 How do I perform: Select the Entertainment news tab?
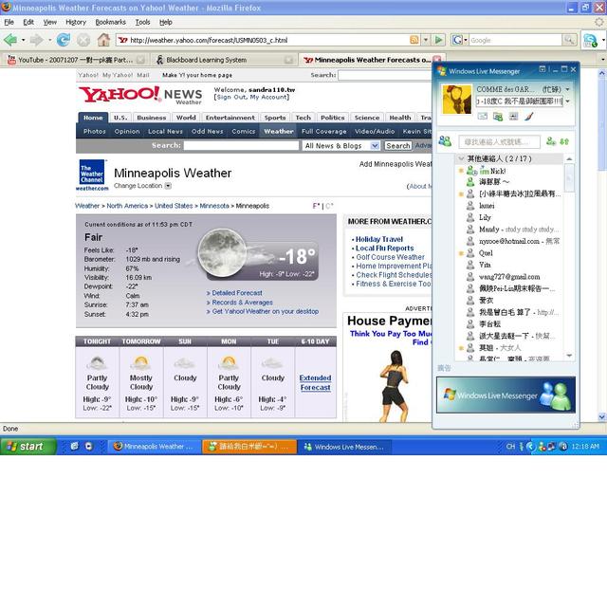[x=230, y=118]
